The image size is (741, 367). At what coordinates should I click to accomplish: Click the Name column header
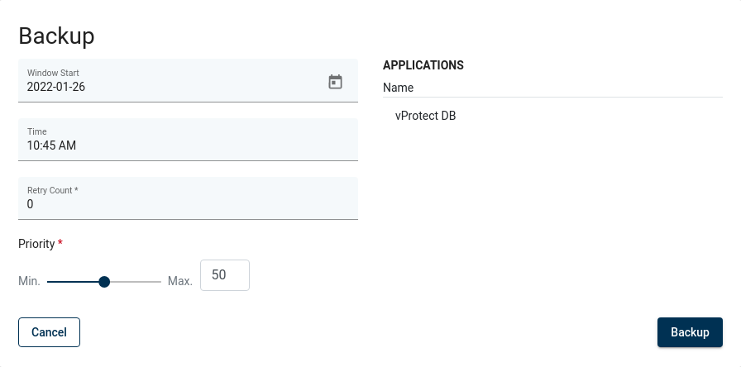coord(399,88)
